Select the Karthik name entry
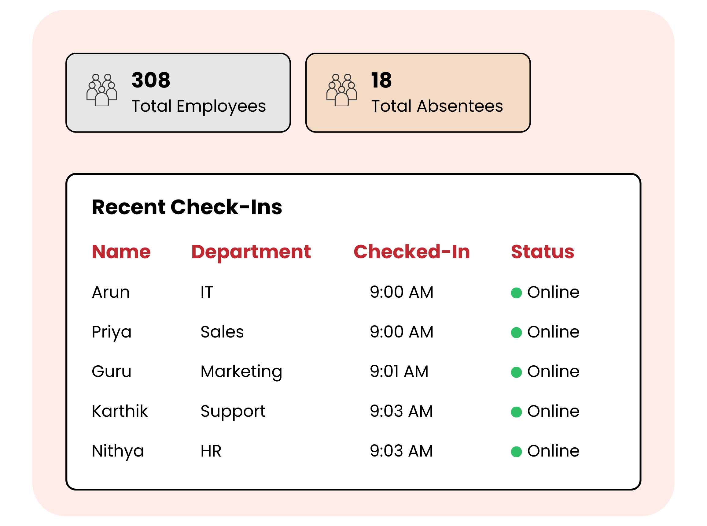Screen dimensions: 707x526 click(120, 411)
